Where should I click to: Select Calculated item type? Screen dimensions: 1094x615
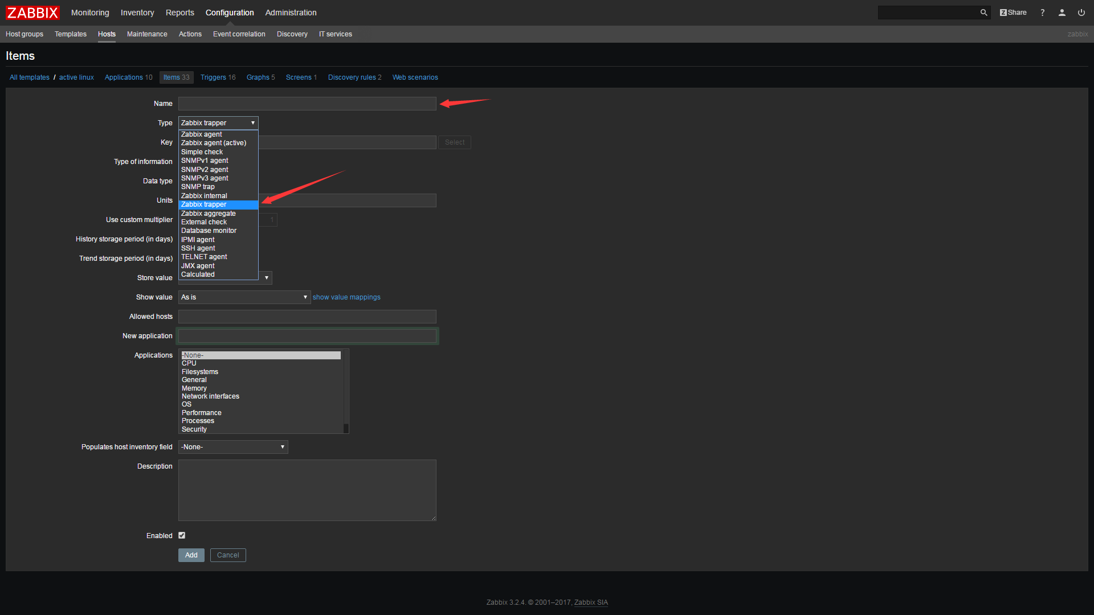point(218,274)
